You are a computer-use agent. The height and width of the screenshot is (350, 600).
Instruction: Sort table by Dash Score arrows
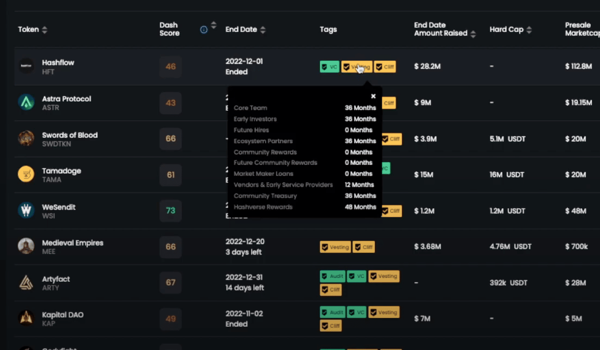[x=213, y=25]
